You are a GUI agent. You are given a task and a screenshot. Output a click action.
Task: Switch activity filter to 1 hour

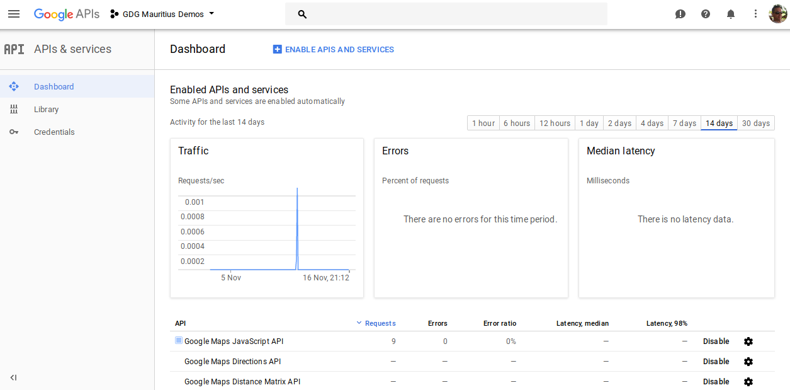[x=483, y=123]
